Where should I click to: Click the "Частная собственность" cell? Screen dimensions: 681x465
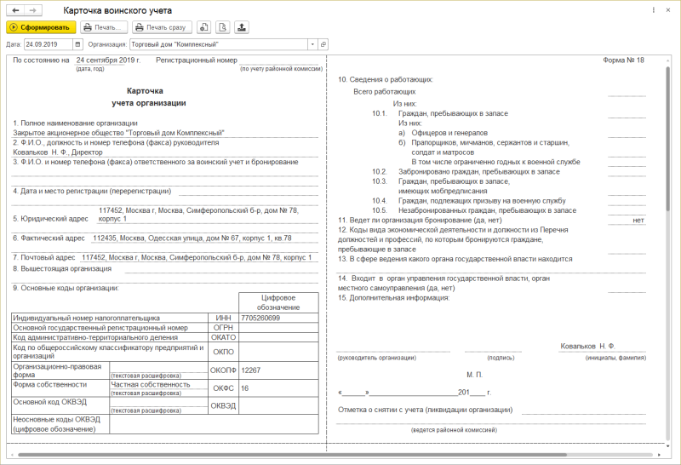click(159, 385)
